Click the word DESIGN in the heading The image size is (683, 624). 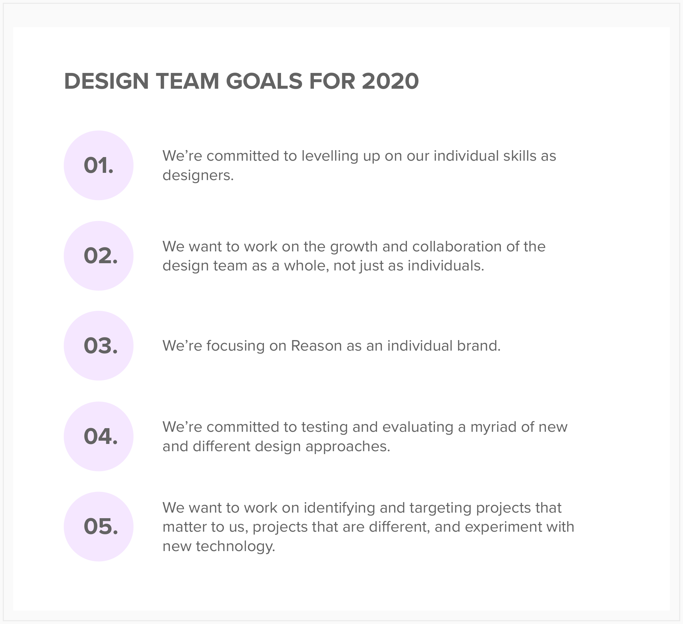[106, 81]
